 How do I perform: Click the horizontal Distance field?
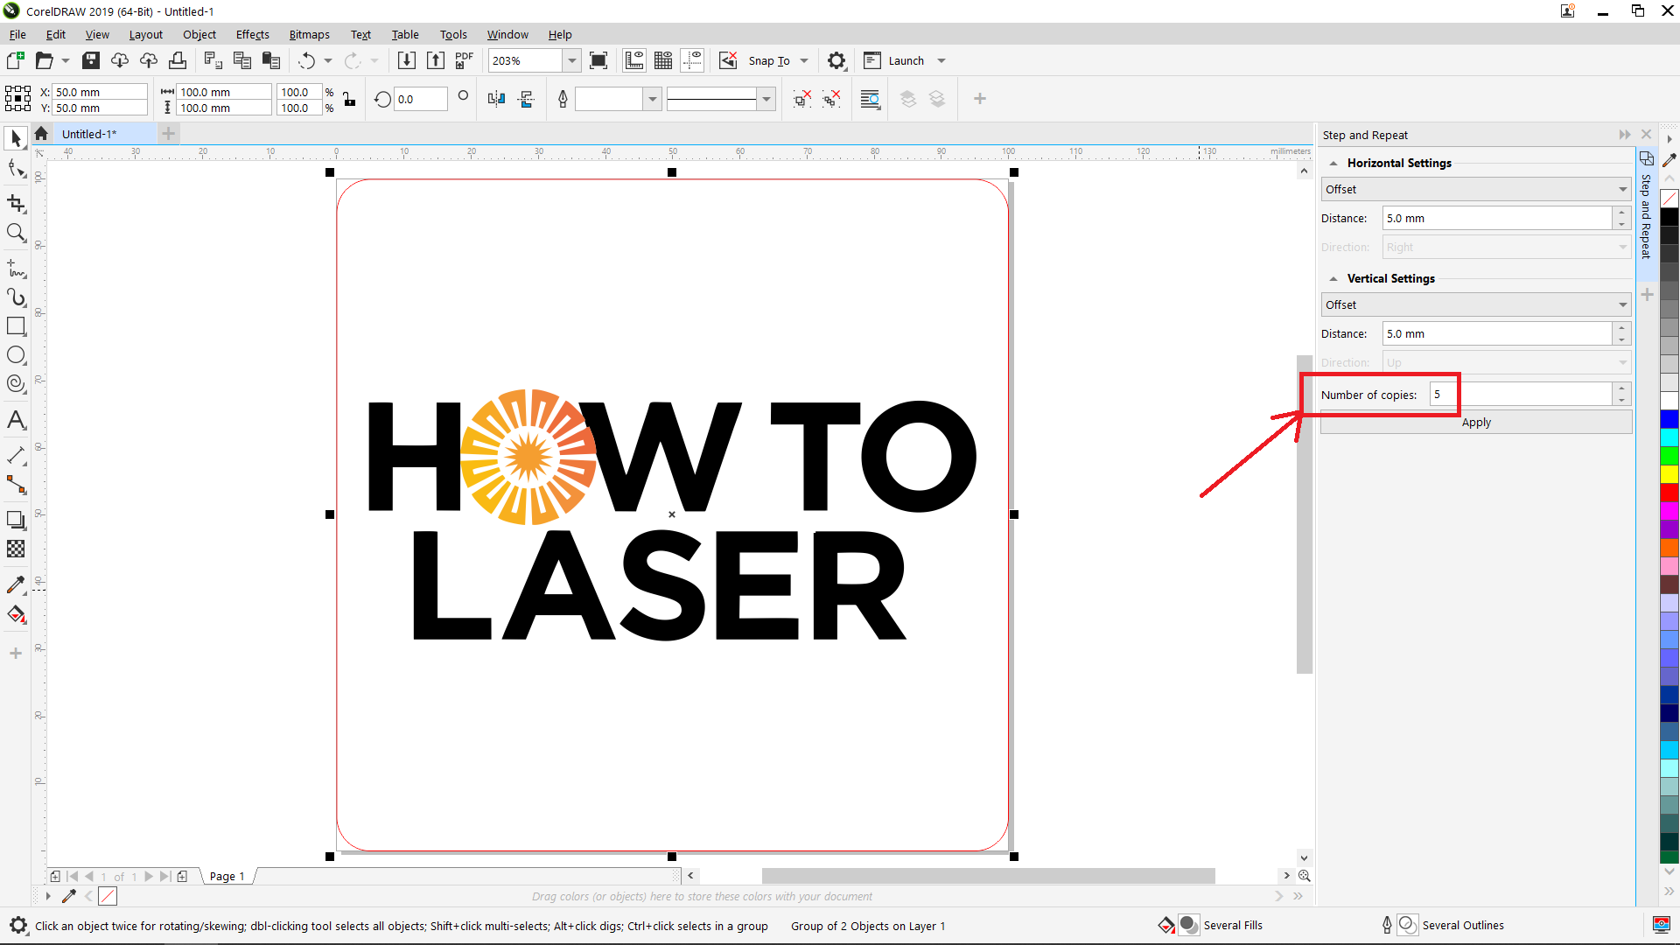[x=1497, y=219]
